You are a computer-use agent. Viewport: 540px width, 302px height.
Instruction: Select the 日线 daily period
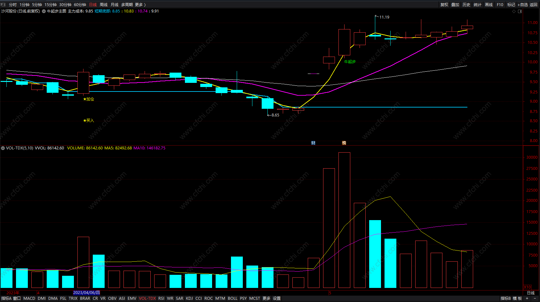93,5
